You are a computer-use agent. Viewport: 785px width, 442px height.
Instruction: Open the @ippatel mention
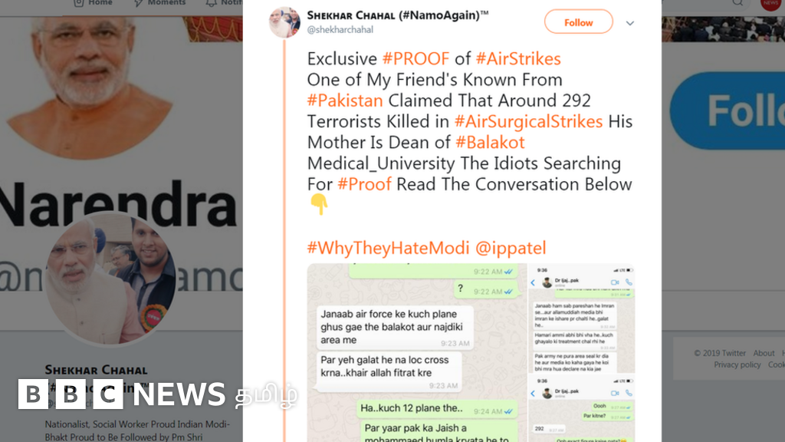click(510, 248)
